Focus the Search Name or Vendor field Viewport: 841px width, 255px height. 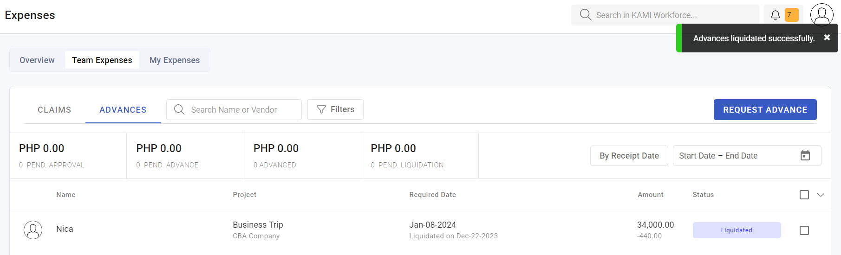(234, 110)
